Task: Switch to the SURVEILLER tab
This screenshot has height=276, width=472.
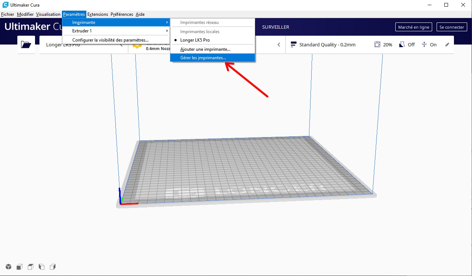Action: [275, 27]
